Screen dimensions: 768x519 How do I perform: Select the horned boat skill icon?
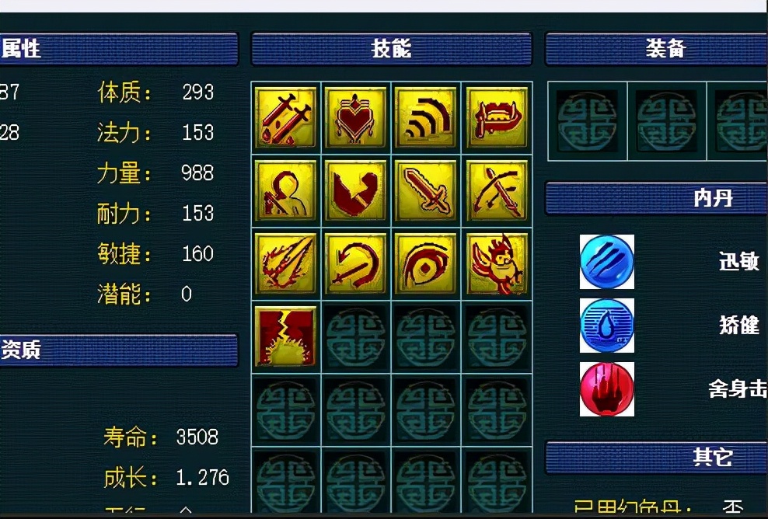[497, 117]
